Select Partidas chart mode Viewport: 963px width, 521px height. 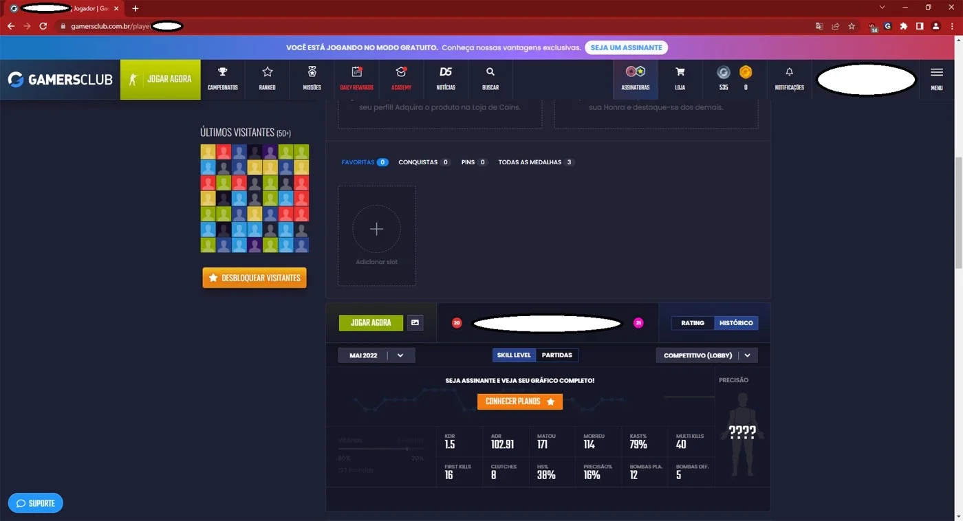coord(557,355)
